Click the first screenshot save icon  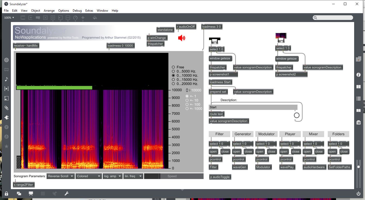214,41
